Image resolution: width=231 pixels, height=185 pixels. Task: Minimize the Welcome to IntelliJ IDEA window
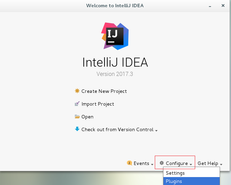coord(210,6)
